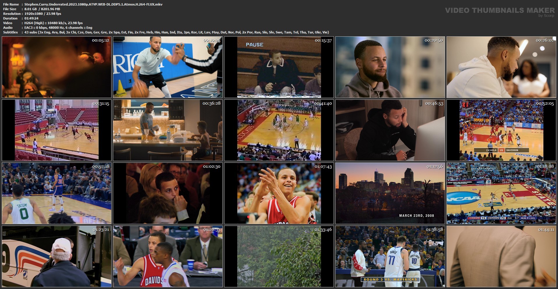This screenshot has height=289, width=558.
Task: Open the clapping frame at 01:07:43
Action: pyautogui.click(x=279, y=193)
